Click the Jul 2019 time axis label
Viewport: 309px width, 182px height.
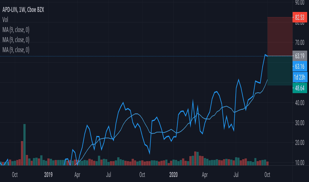pos(108,174)
